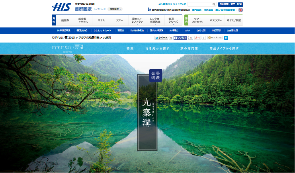Click the Wi-Fi link in blue bar
295x173 pixels.
click(188, 31)
